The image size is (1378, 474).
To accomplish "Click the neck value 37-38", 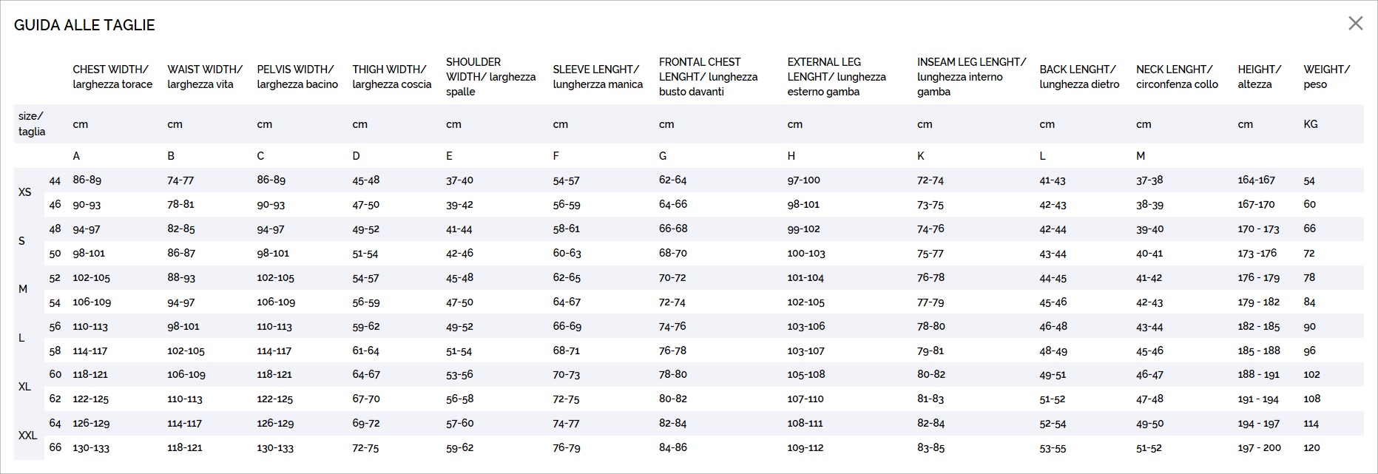I will [x=1149, y=180].
